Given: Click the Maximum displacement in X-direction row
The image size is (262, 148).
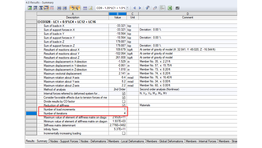Looking at the screenshot, I should point(137,62).
